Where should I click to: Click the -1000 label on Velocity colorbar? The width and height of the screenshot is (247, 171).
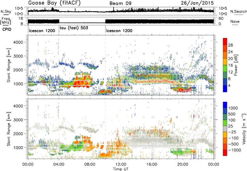coord(235,150)
